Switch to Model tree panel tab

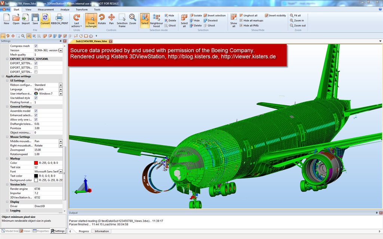(10, 231)
